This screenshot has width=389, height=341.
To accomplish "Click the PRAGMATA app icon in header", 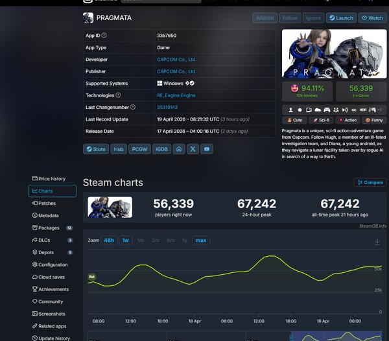I will click(88, 18).
